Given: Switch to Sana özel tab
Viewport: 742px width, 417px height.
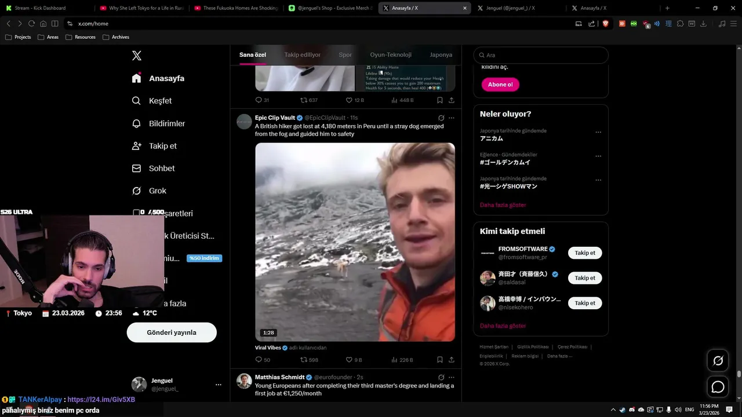Looking at the screenshot, I should click(x=253, y=54).
